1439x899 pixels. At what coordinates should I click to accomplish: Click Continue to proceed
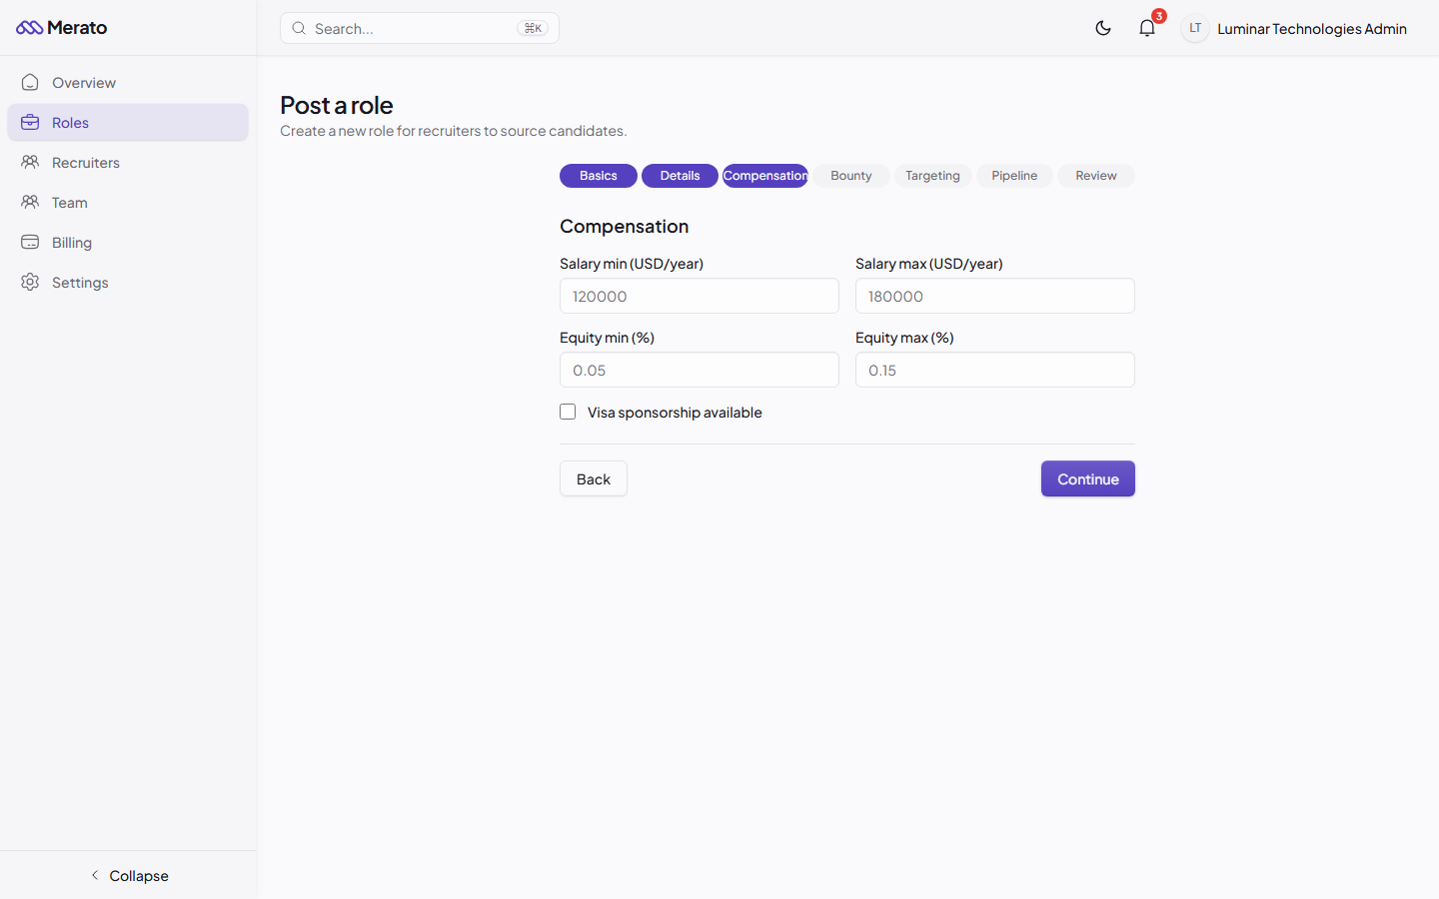pos(1087,478)
